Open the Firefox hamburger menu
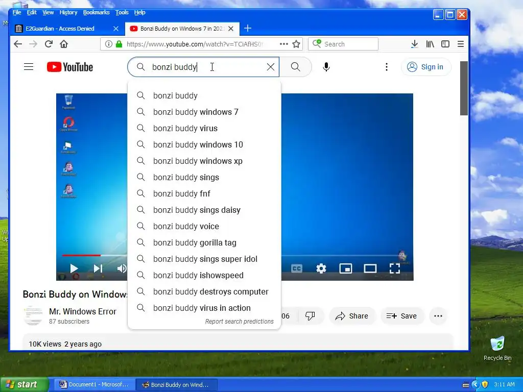The image size is (523, 392). (x=461, y=44)
